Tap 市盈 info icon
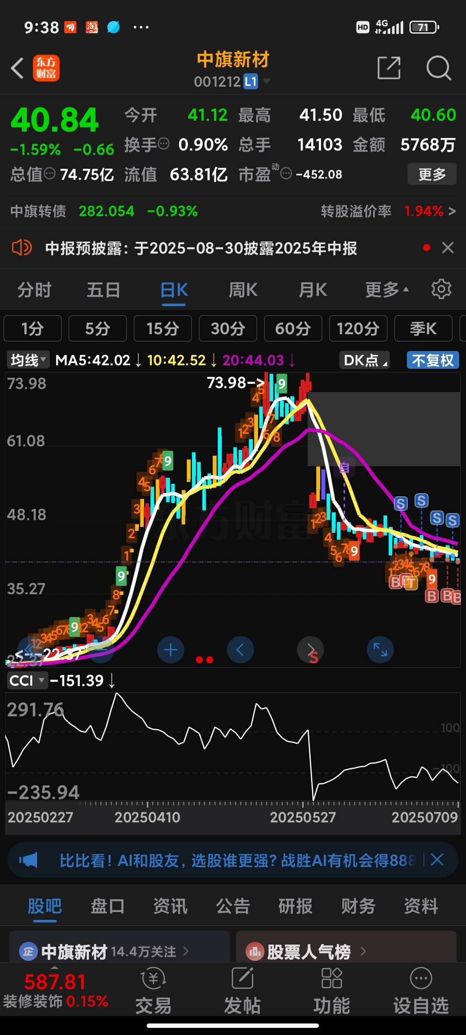 click(x=286, y=173)
